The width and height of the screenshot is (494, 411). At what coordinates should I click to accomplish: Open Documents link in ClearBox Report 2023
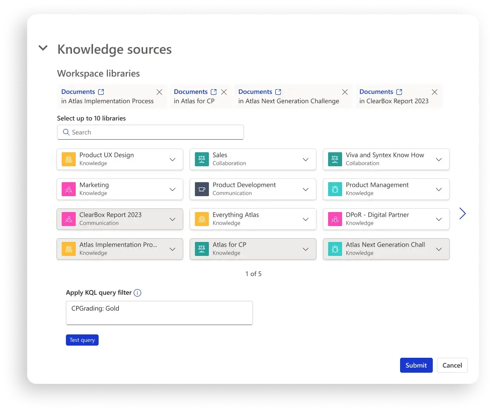click(x=376, y=92)
